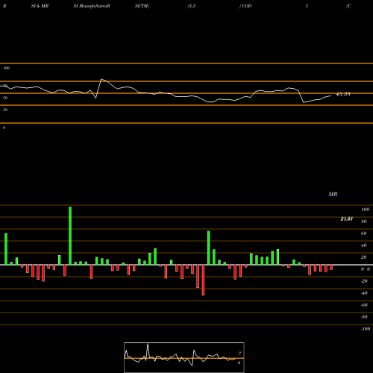Click the RSI panel axis label 0
This screenshot has height=373, width=373.
pos(4,128)
